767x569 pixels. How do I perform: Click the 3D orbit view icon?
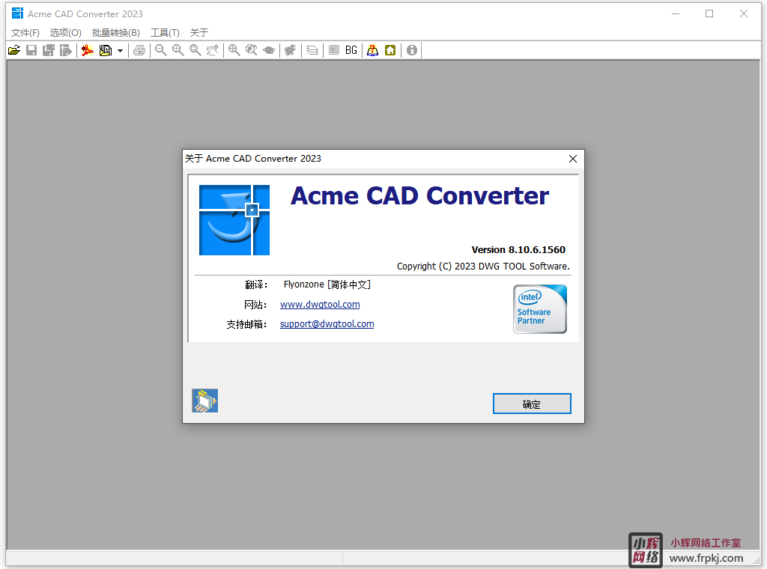coord(269,50)
